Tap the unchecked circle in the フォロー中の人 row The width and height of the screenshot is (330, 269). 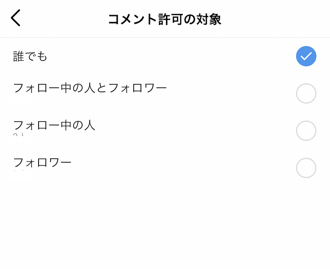coord(306,131)
